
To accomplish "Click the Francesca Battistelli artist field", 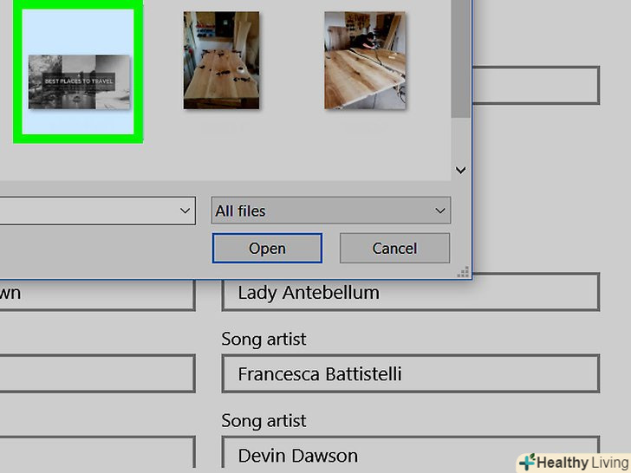I will tap(411, 373).
